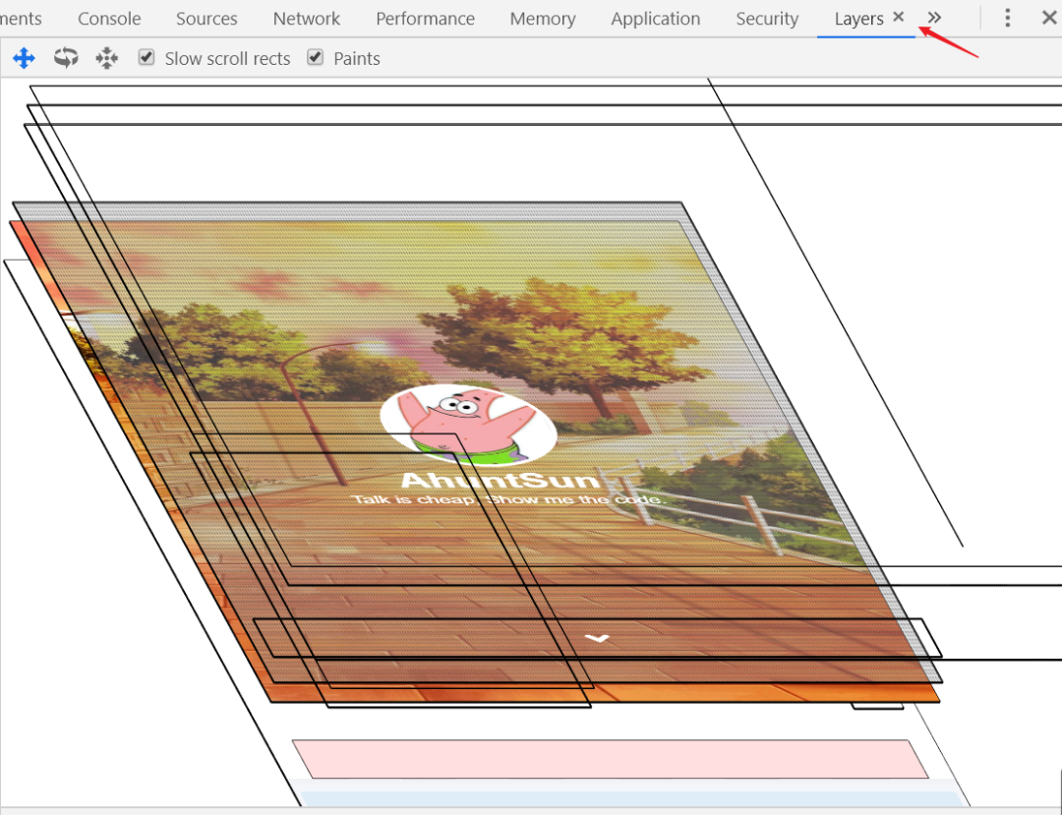Click the down chevron on the page layer
Image resolution: width=1062 pixels, height=815 pixels.
click(597, 638)
